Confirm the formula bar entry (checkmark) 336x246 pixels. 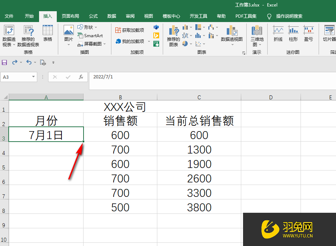coord(68,77)
